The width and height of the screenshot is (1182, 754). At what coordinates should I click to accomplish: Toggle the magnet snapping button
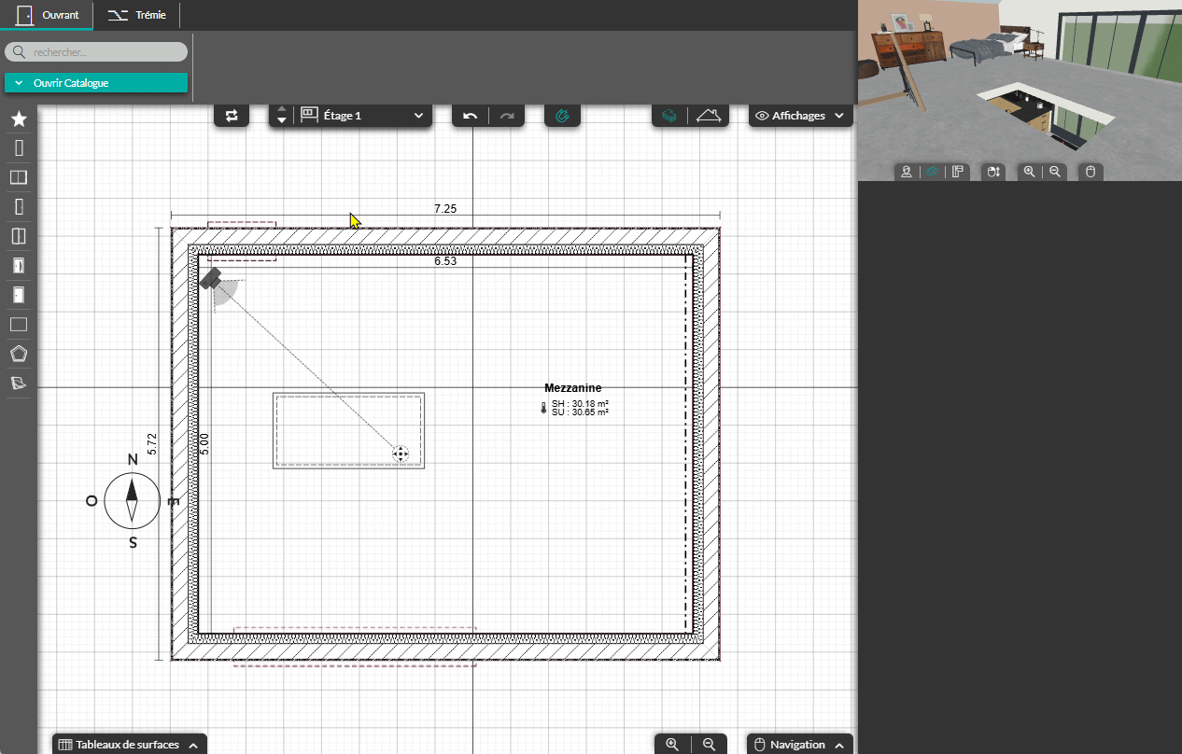pyautogui.click(x=562, y=116)
